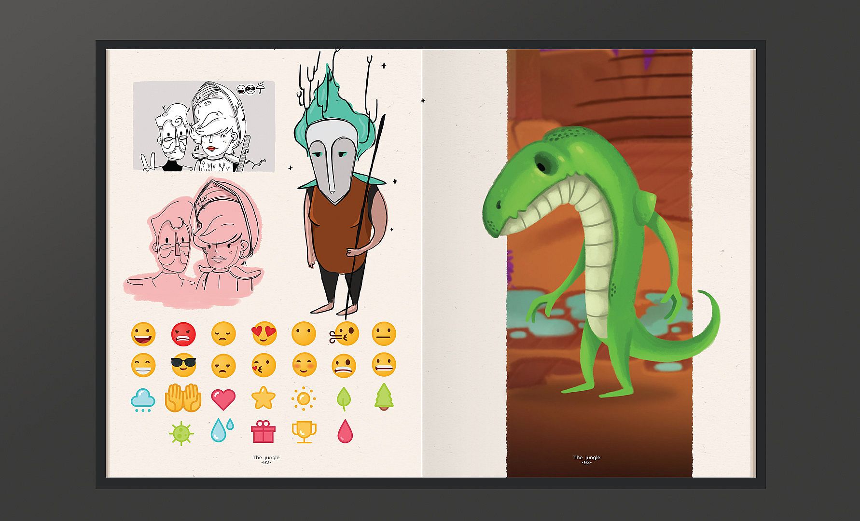Click the open-mouth laughing yellow emoji
The image size is (860, 521).
pyautogui.click(x=143, y=334)
